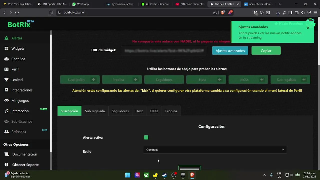Open the Widgets section icon
The height and width of the screenshot is (180, 320).
6,48
